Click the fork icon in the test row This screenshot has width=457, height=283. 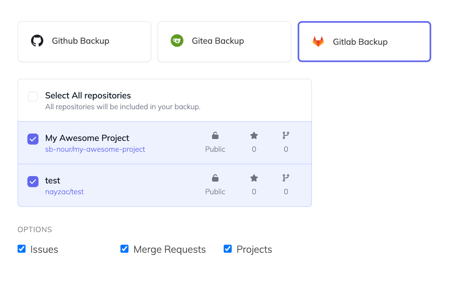click(286, 178)
